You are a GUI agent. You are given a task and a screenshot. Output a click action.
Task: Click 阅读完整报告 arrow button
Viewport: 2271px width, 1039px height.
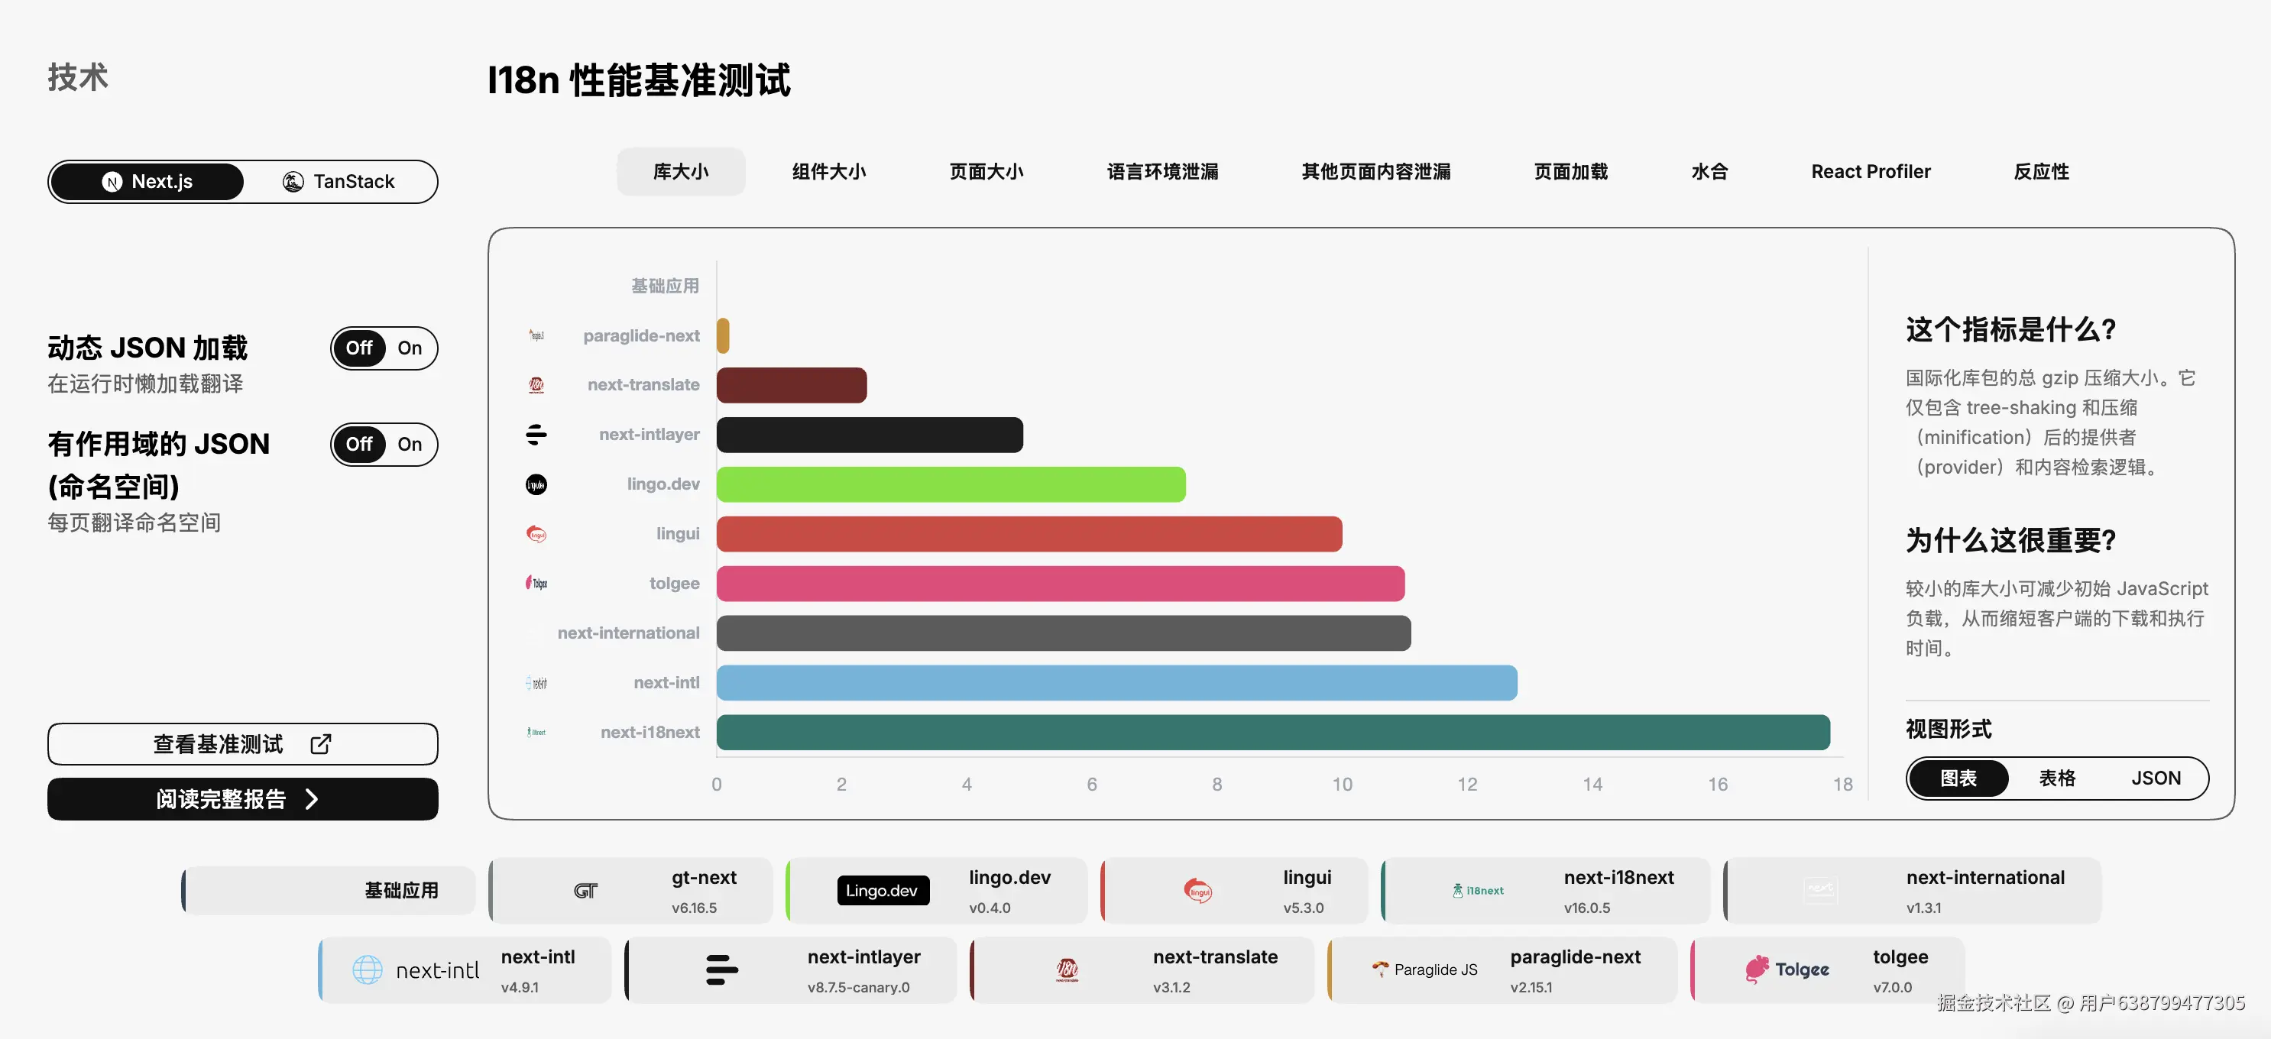click(242, 799)
